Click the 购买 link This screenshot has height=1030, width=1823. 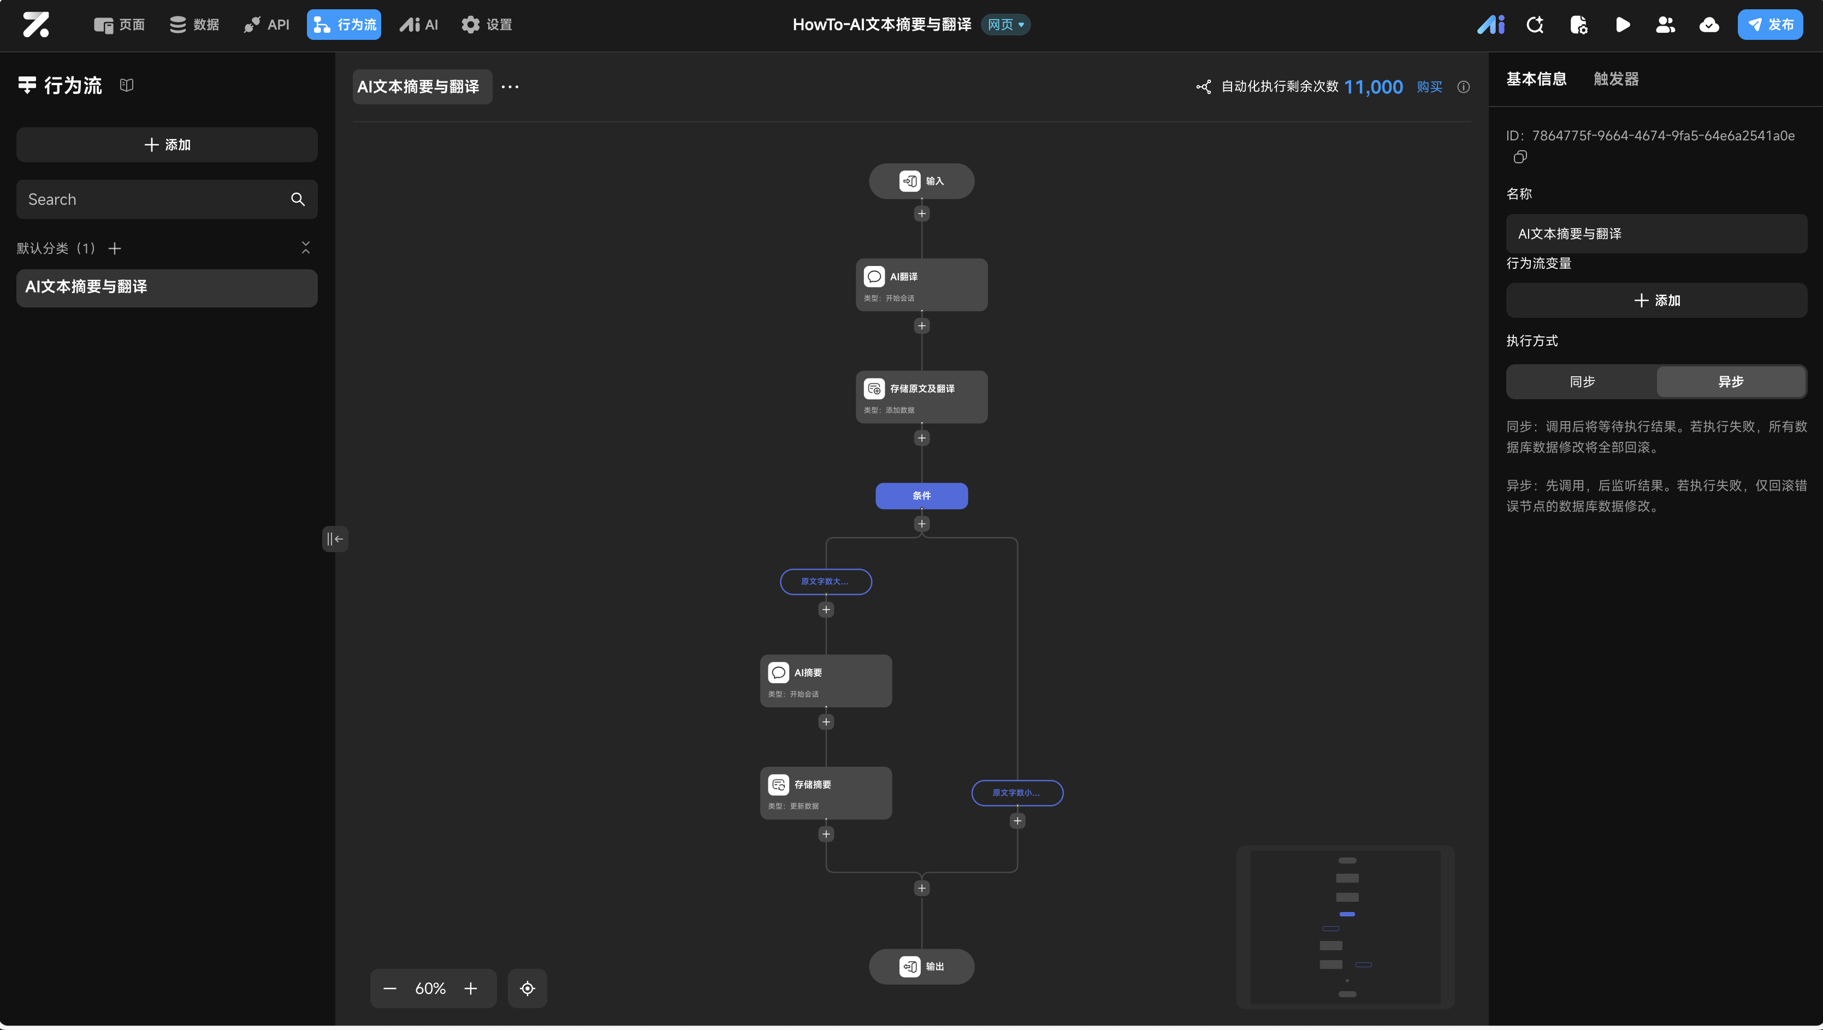(x=1429, y=87)
